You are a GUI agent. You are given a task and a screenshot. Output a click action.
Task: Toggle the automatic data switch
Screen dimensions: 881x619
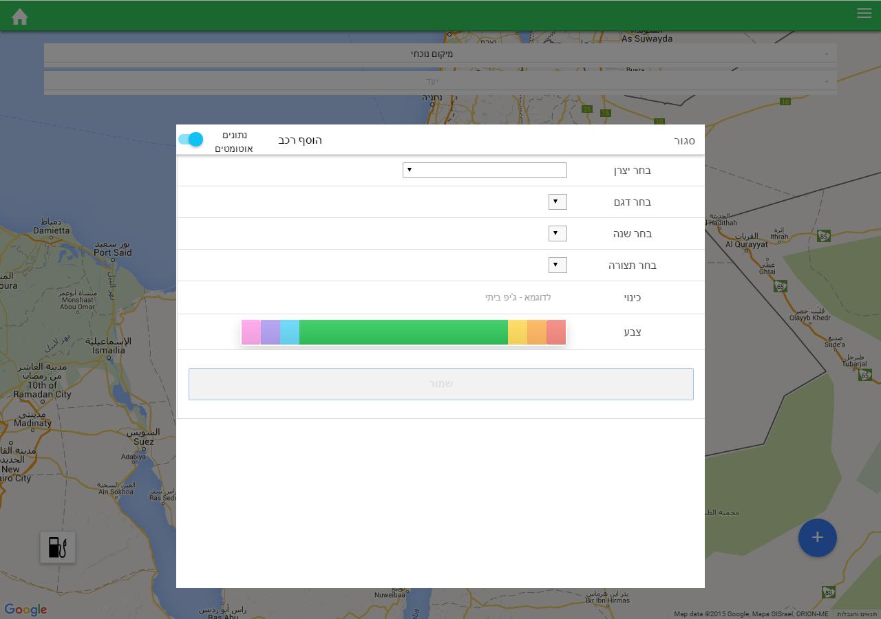pos(191,140)
